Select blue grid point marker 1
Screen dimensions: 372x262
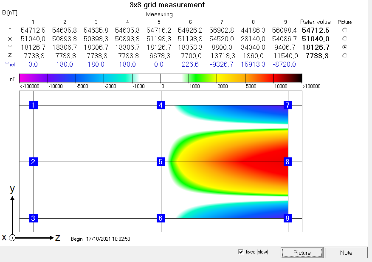coord(34,105)
